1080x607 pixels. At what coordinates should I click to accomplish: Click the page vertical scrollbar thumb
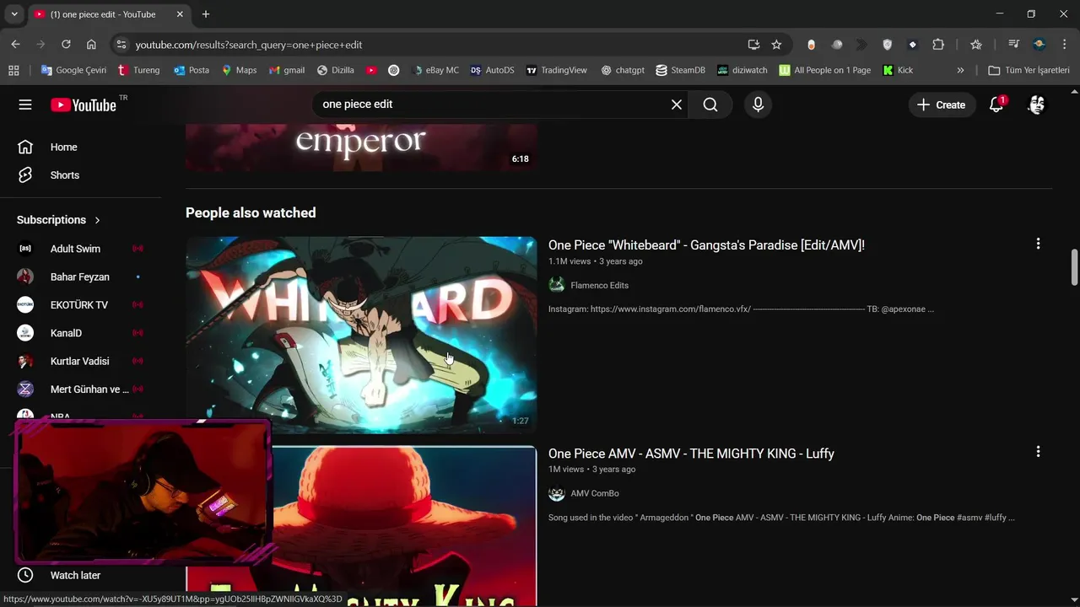pos(1074,267)
